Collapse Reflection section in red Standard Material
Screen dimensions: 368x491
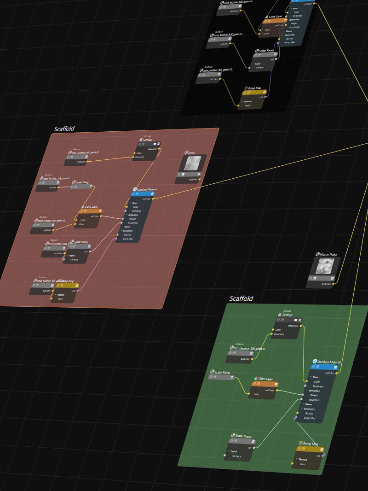click(x=126, y=215)
